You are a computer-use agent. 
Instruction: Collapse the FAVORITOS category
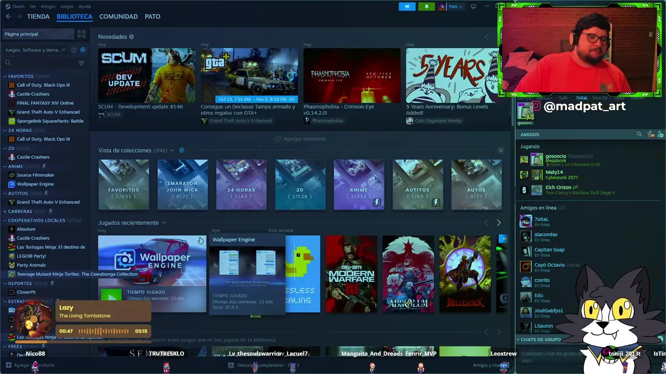[x=5, y=76]
